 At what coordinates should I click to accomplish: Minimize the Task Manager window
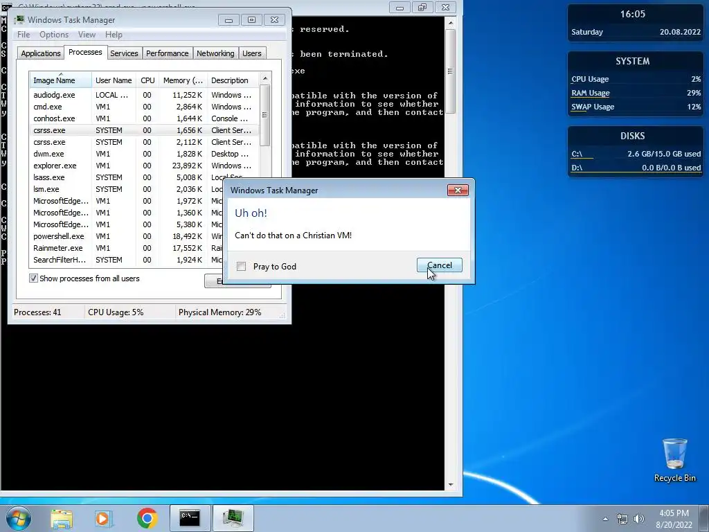pyautogui.click(x=228, y=20)
